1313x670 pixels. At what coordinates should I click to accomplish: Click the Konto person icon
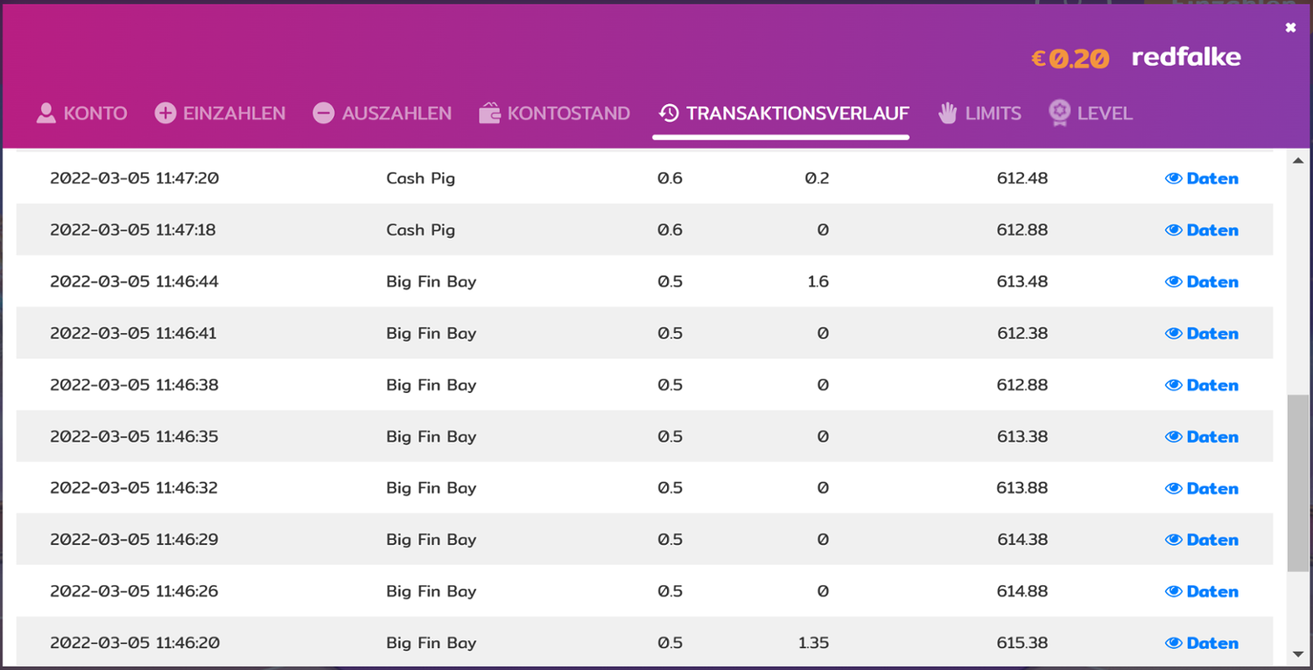[46, 113]
